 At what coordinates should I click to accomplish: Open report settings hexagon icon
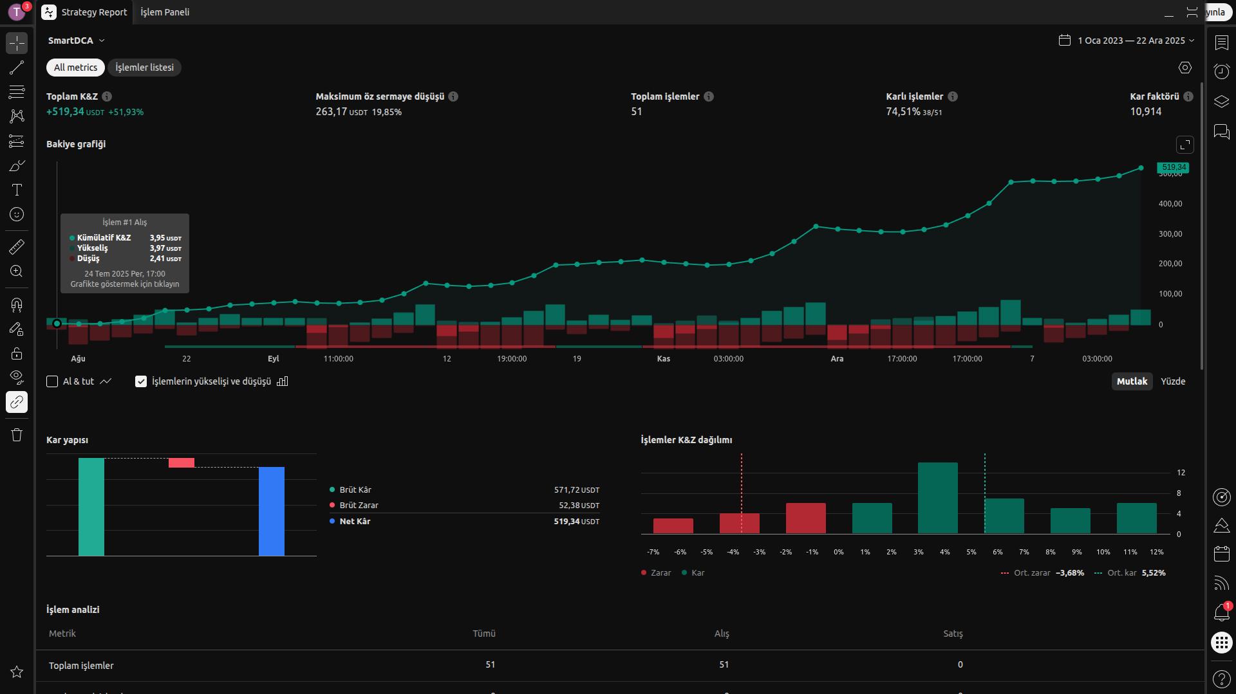1184,68
